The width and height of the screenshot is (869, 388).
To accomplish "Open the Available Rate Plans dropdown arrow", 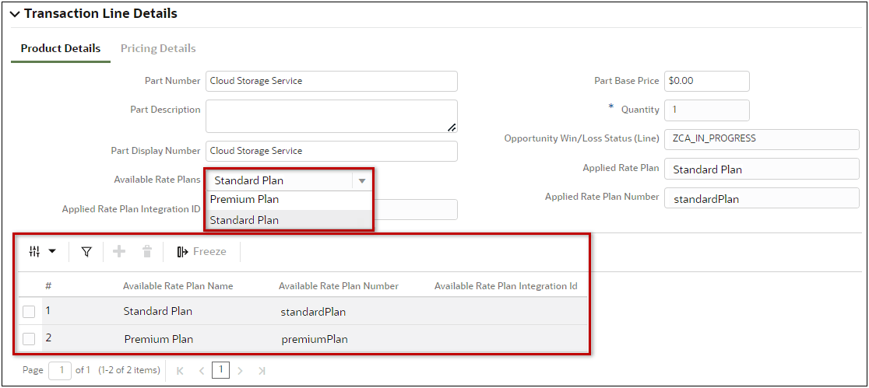I will tap(361, 180).
